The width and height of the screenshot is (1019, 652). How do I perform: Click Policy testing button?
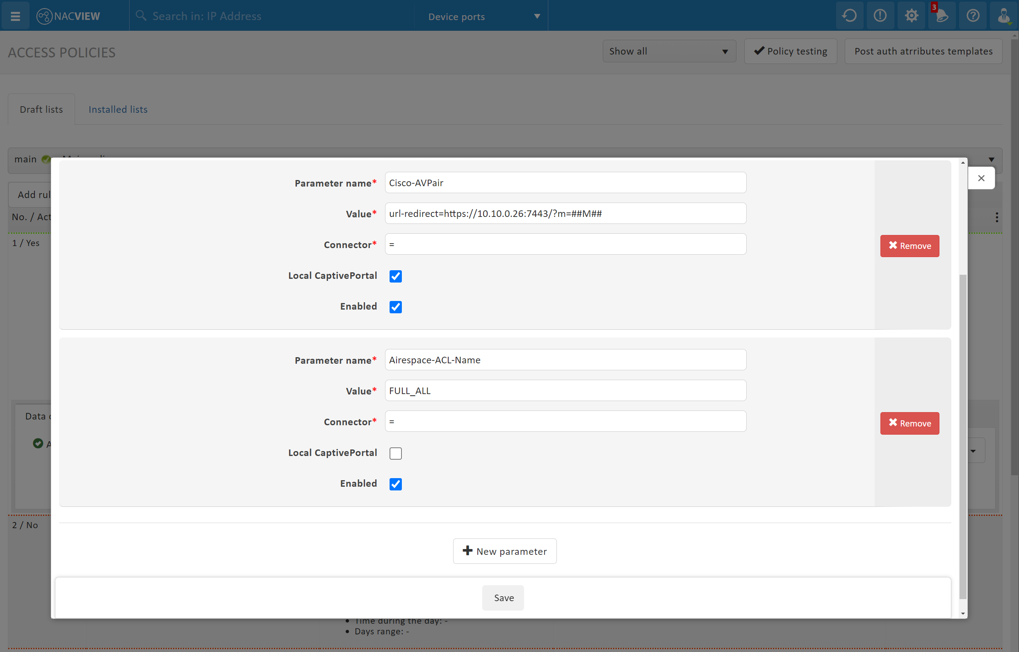tap(791, 51)
